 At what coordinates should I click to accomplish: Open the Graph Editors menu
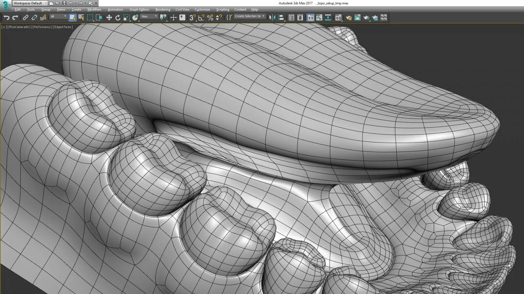pyautogui.click(x=139, y=9)
